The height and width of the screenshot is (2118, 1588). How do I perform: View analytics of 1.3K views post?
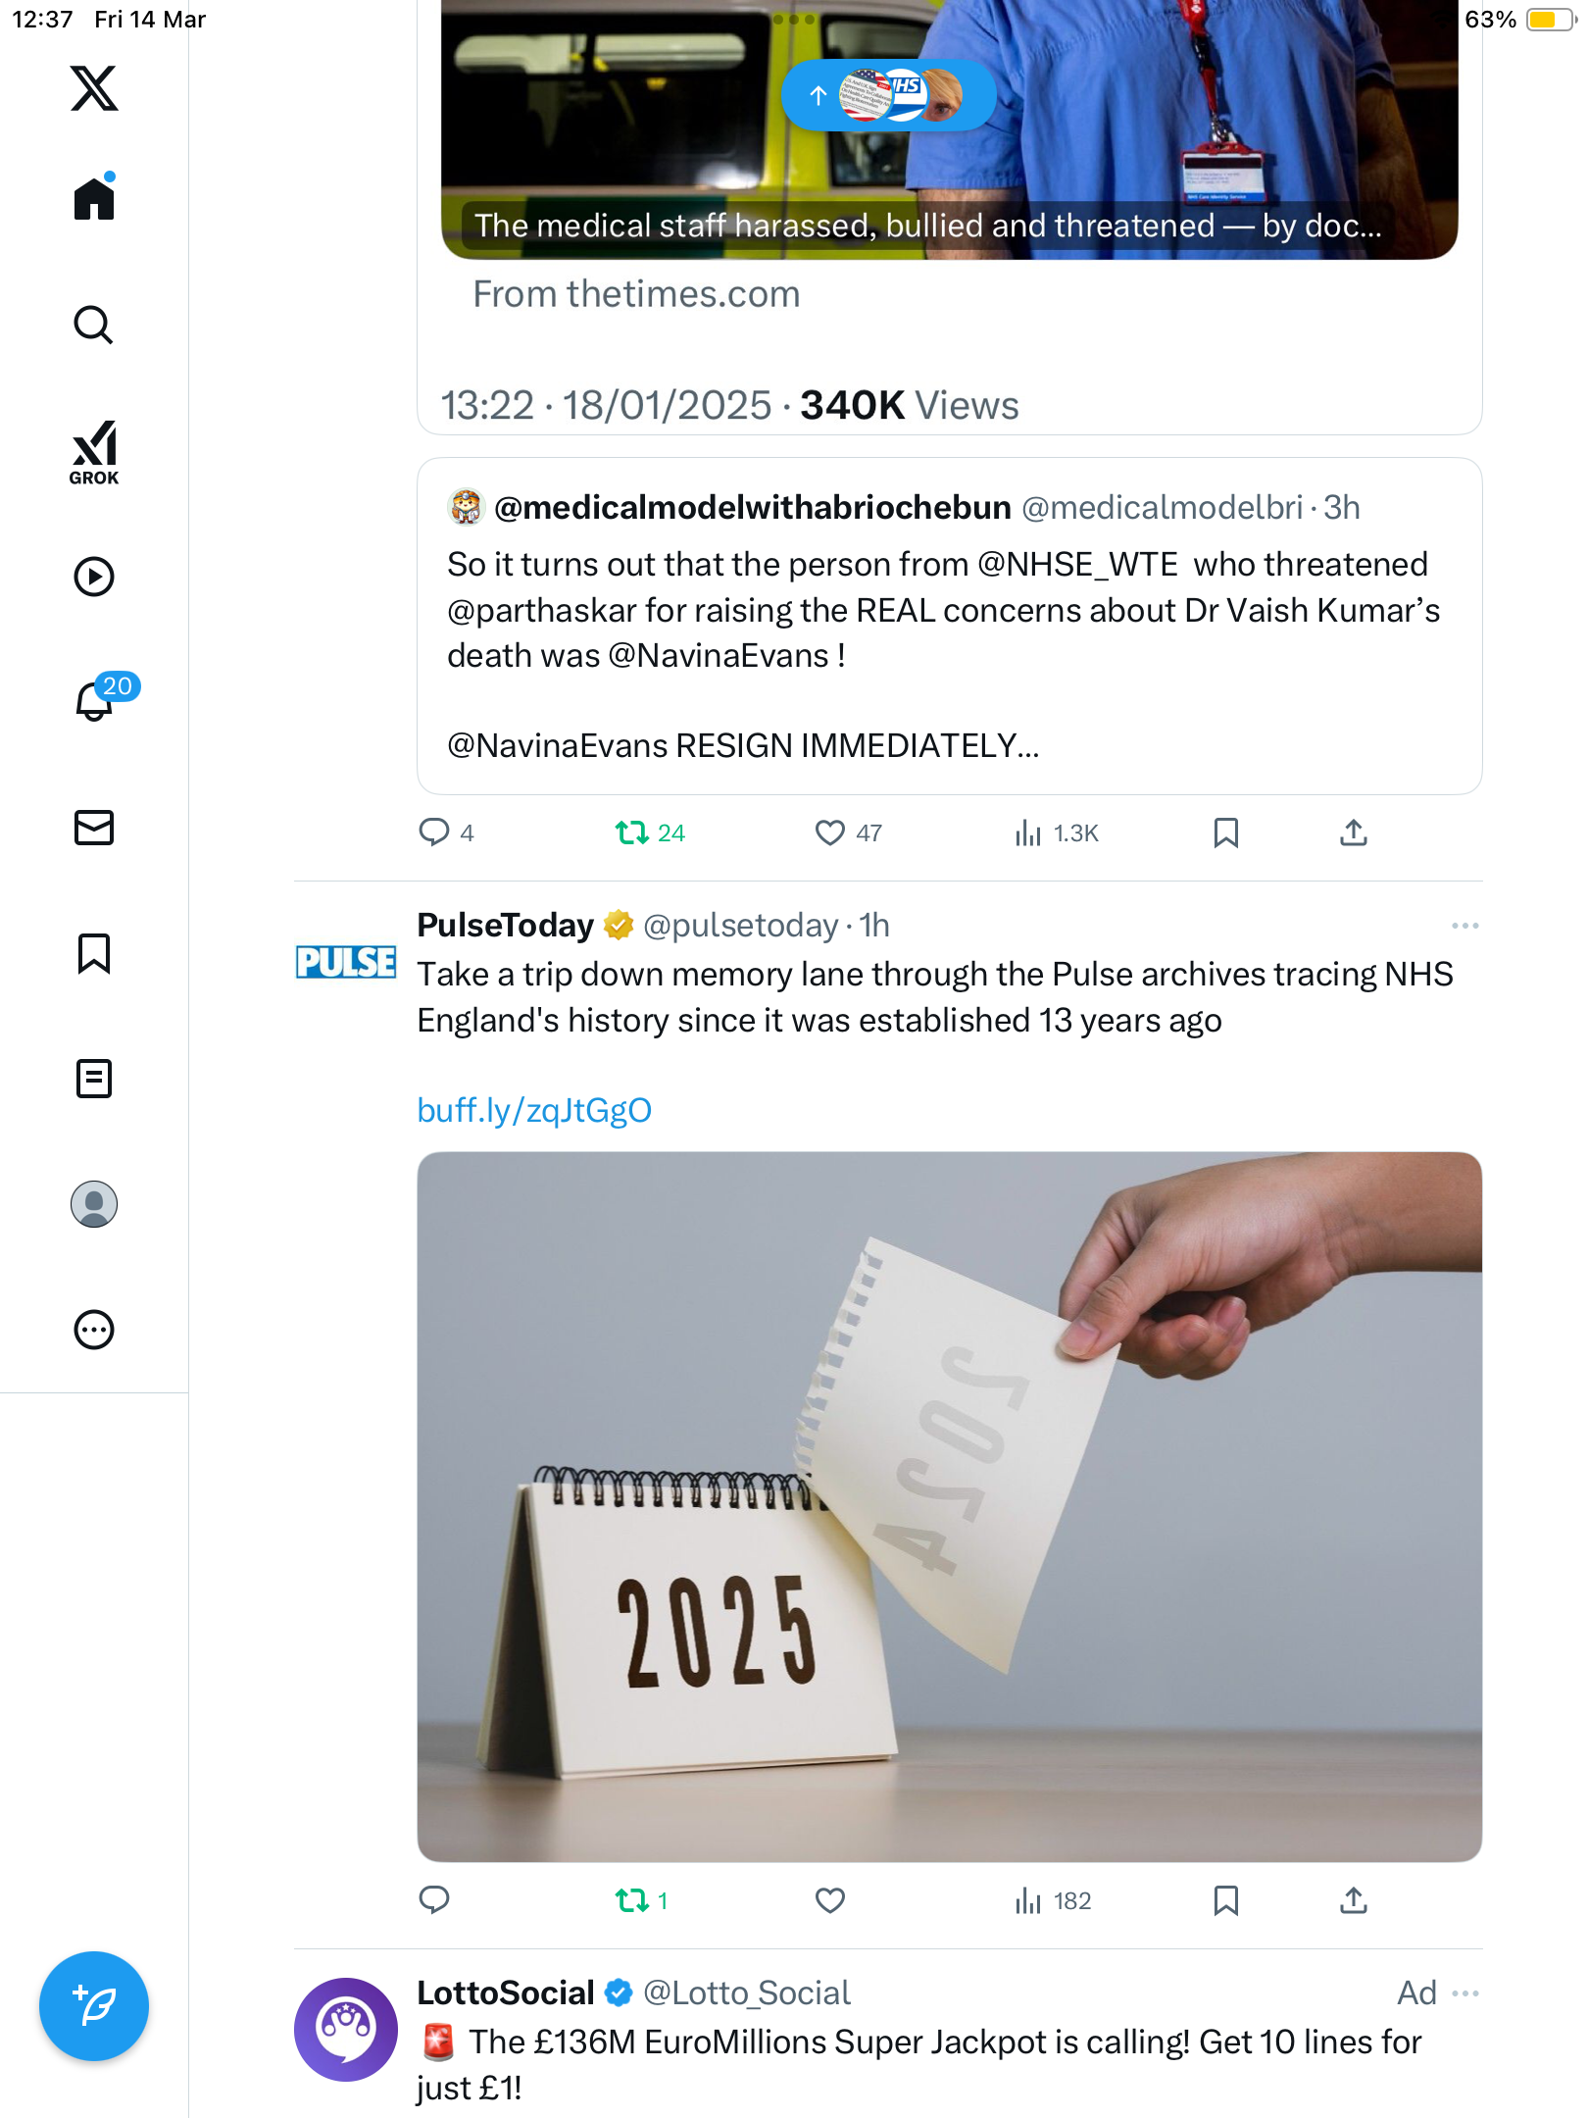(1057, 832)
